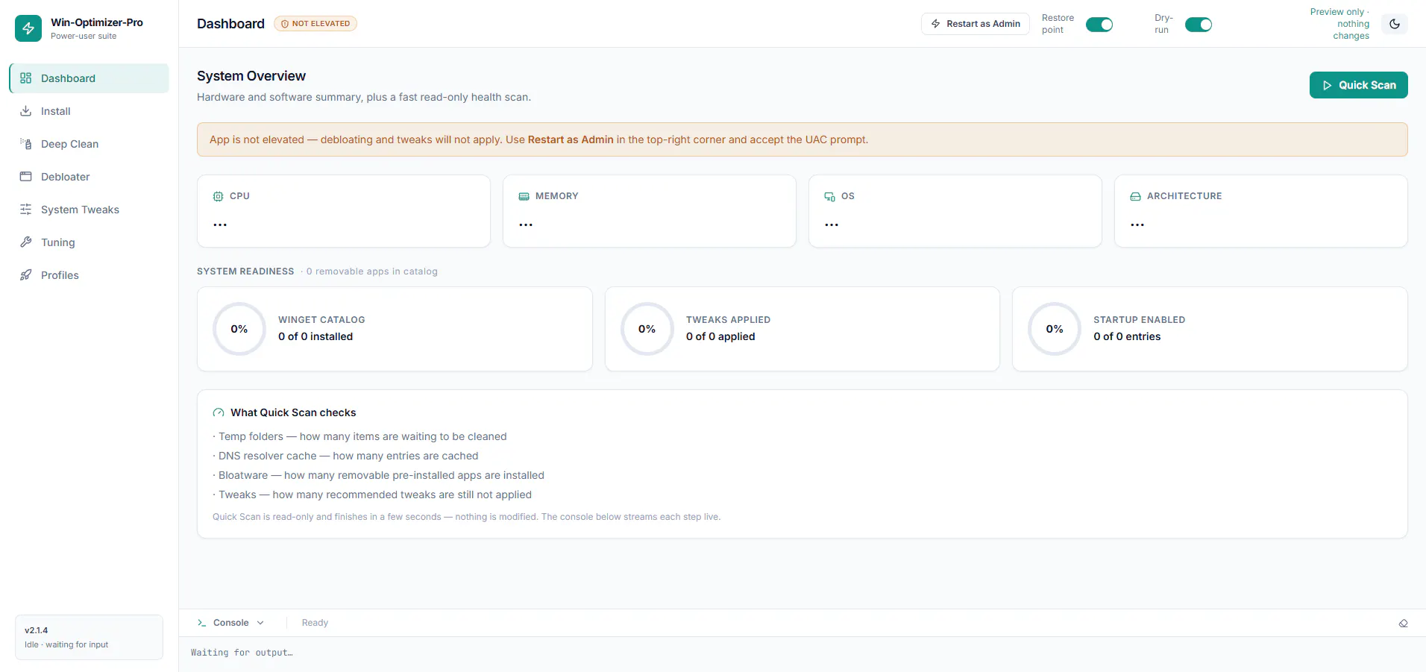Click the OS monitor icon
1426x672 pixels.
click(829, 196)
